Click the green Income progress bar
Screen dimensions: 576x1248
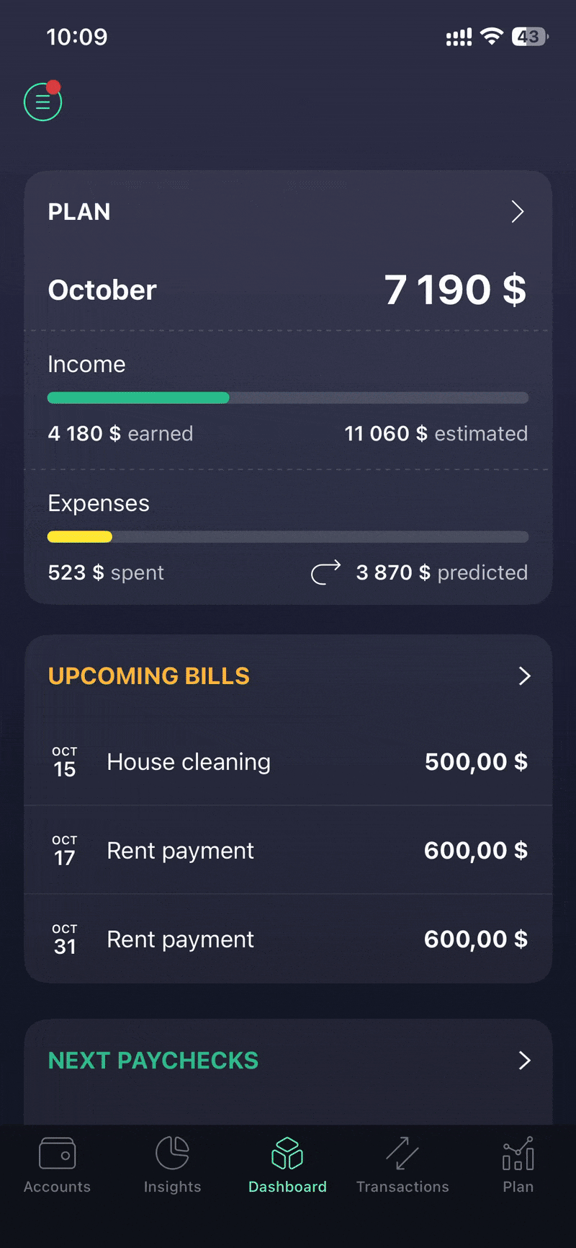(x=138, y=398)
